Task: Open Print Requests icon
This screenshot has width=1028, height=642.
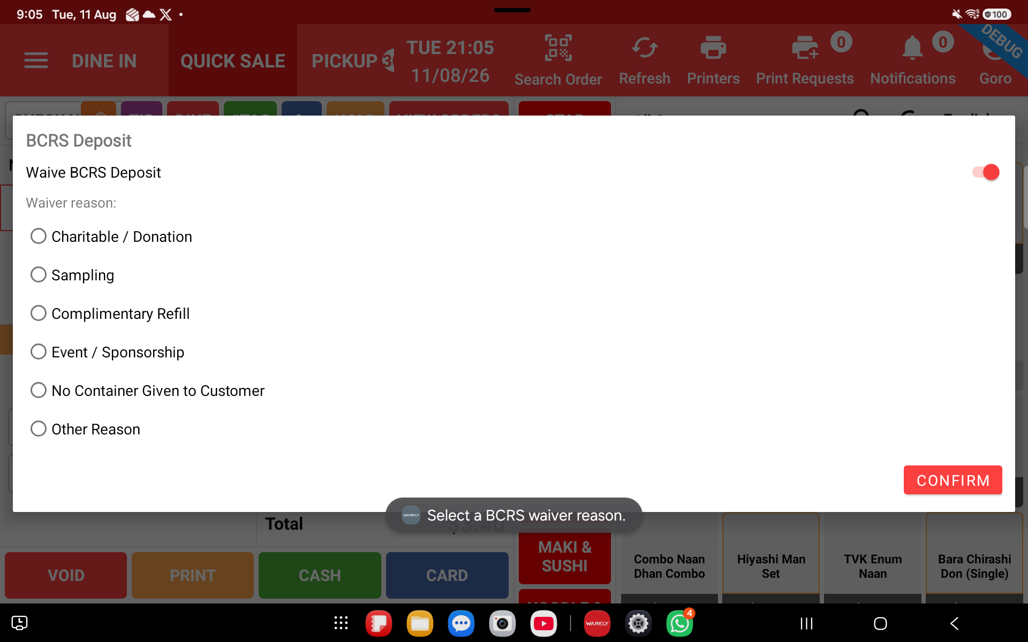Action: (x=805, y=48)
